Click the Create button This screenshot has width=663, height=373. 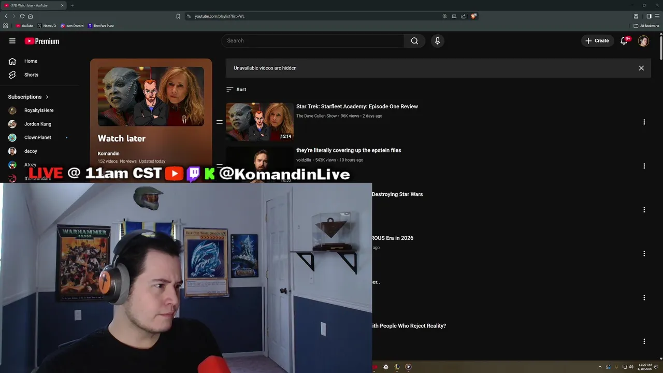pos(597,41)
